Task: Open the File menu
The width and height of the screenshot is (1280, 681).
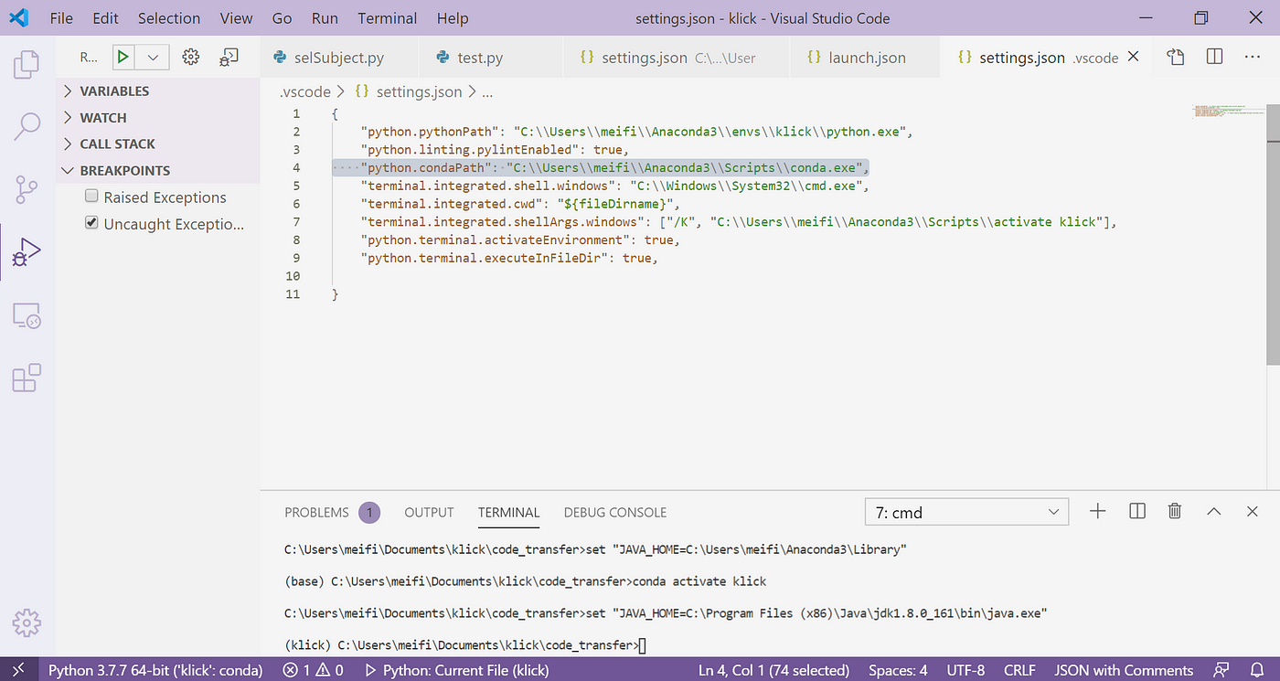Action: [61, 18]
